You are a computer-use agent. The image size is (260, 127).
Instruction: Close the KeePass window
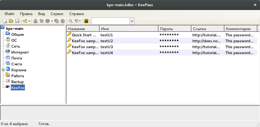[255, 5]
